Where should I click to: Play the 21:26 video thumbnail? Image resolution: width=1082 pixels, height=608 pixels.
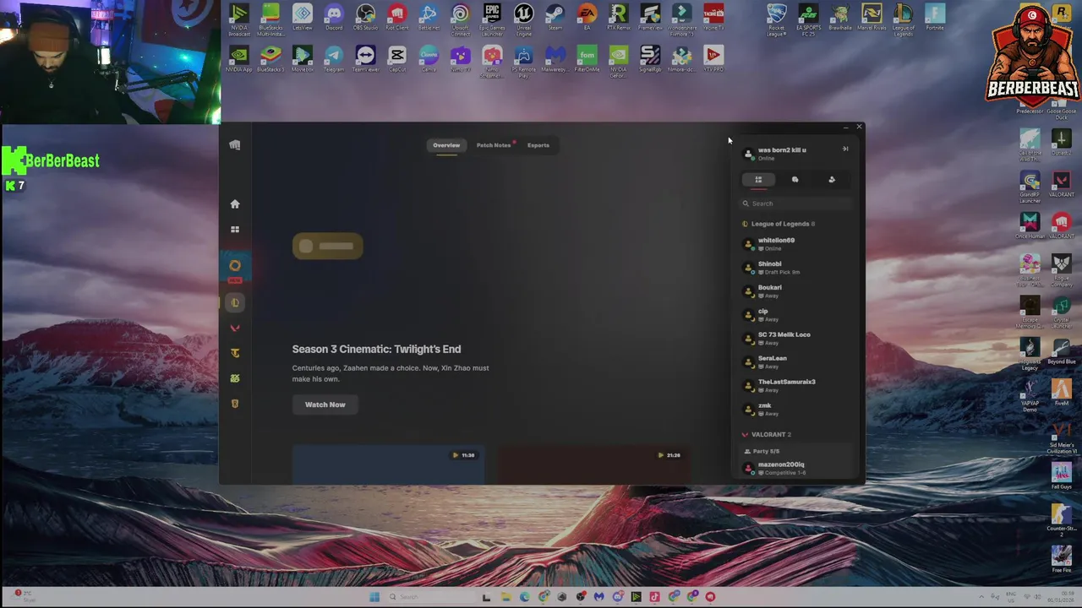tap(593, 465)
